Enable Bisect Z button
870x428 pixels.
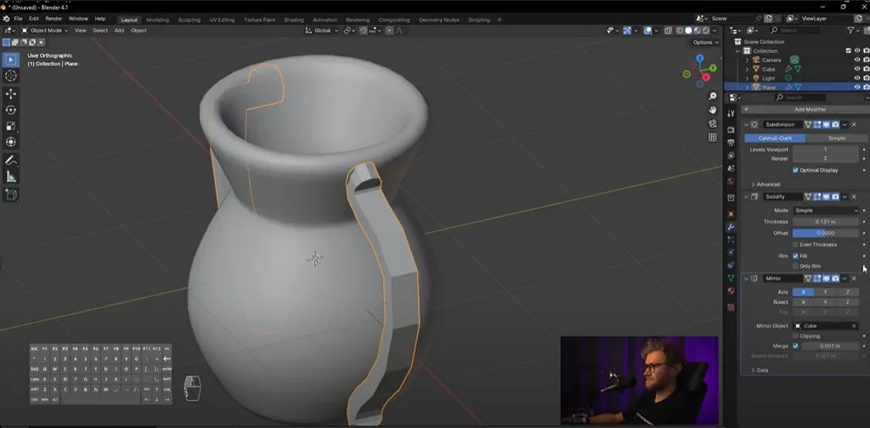847,302
